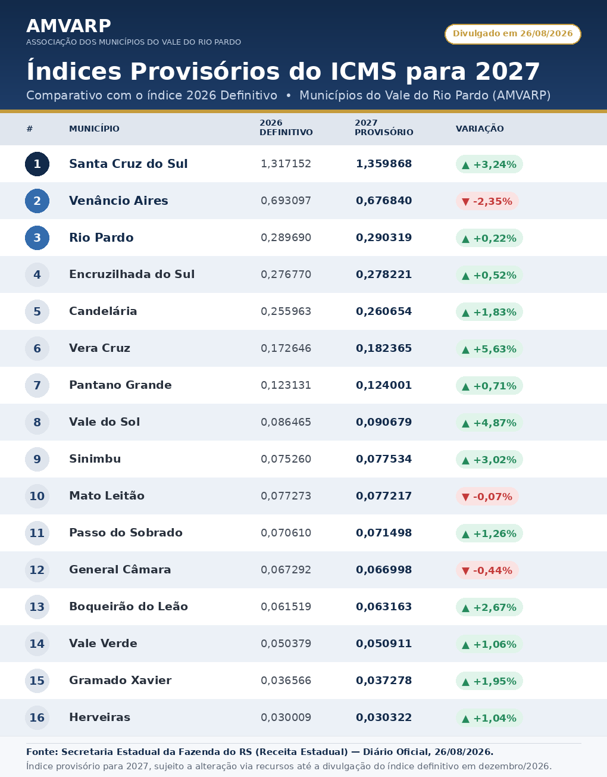Screen dimensions: 607x777
Task: Select the Boqueirão do Leão row name
Action: [x=129, y=607]
